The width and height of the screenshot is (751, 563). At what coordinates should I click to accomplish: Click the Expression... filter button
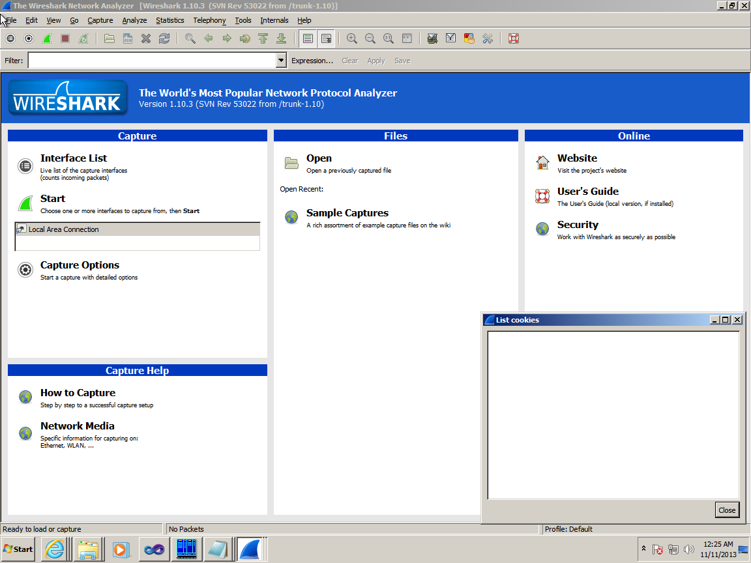pos(312,61)
